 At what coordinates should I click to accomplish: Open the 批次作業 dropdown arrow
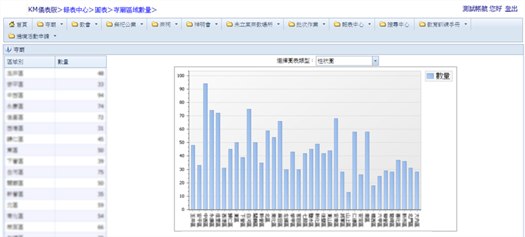tap(324, 24)
